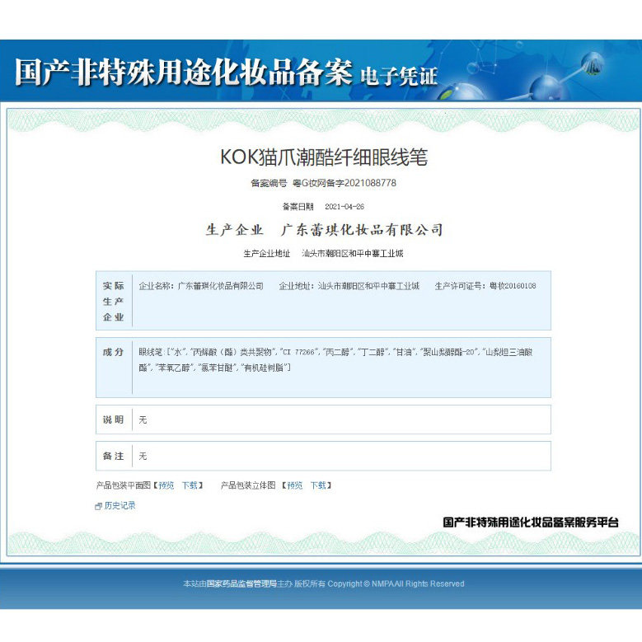Download the 产品包装立体图 image
This screenshot has height=642, width=642.
coord(318,485)
